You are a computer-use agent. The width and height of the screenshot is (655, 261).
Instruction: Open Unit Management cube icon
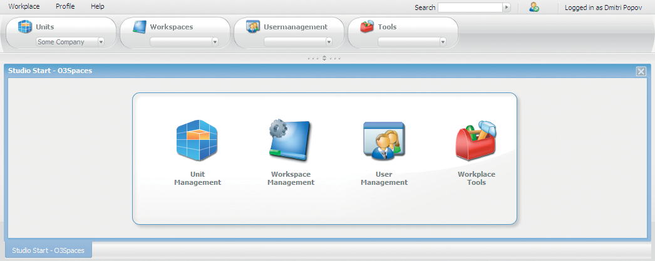pyautogui.click(x=197, y=140)
